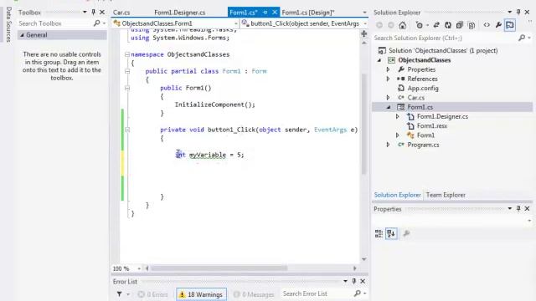Select Program.cs in Solution Explorer
The width and height of the screenshot is (536, 301).
coord(423,145)
